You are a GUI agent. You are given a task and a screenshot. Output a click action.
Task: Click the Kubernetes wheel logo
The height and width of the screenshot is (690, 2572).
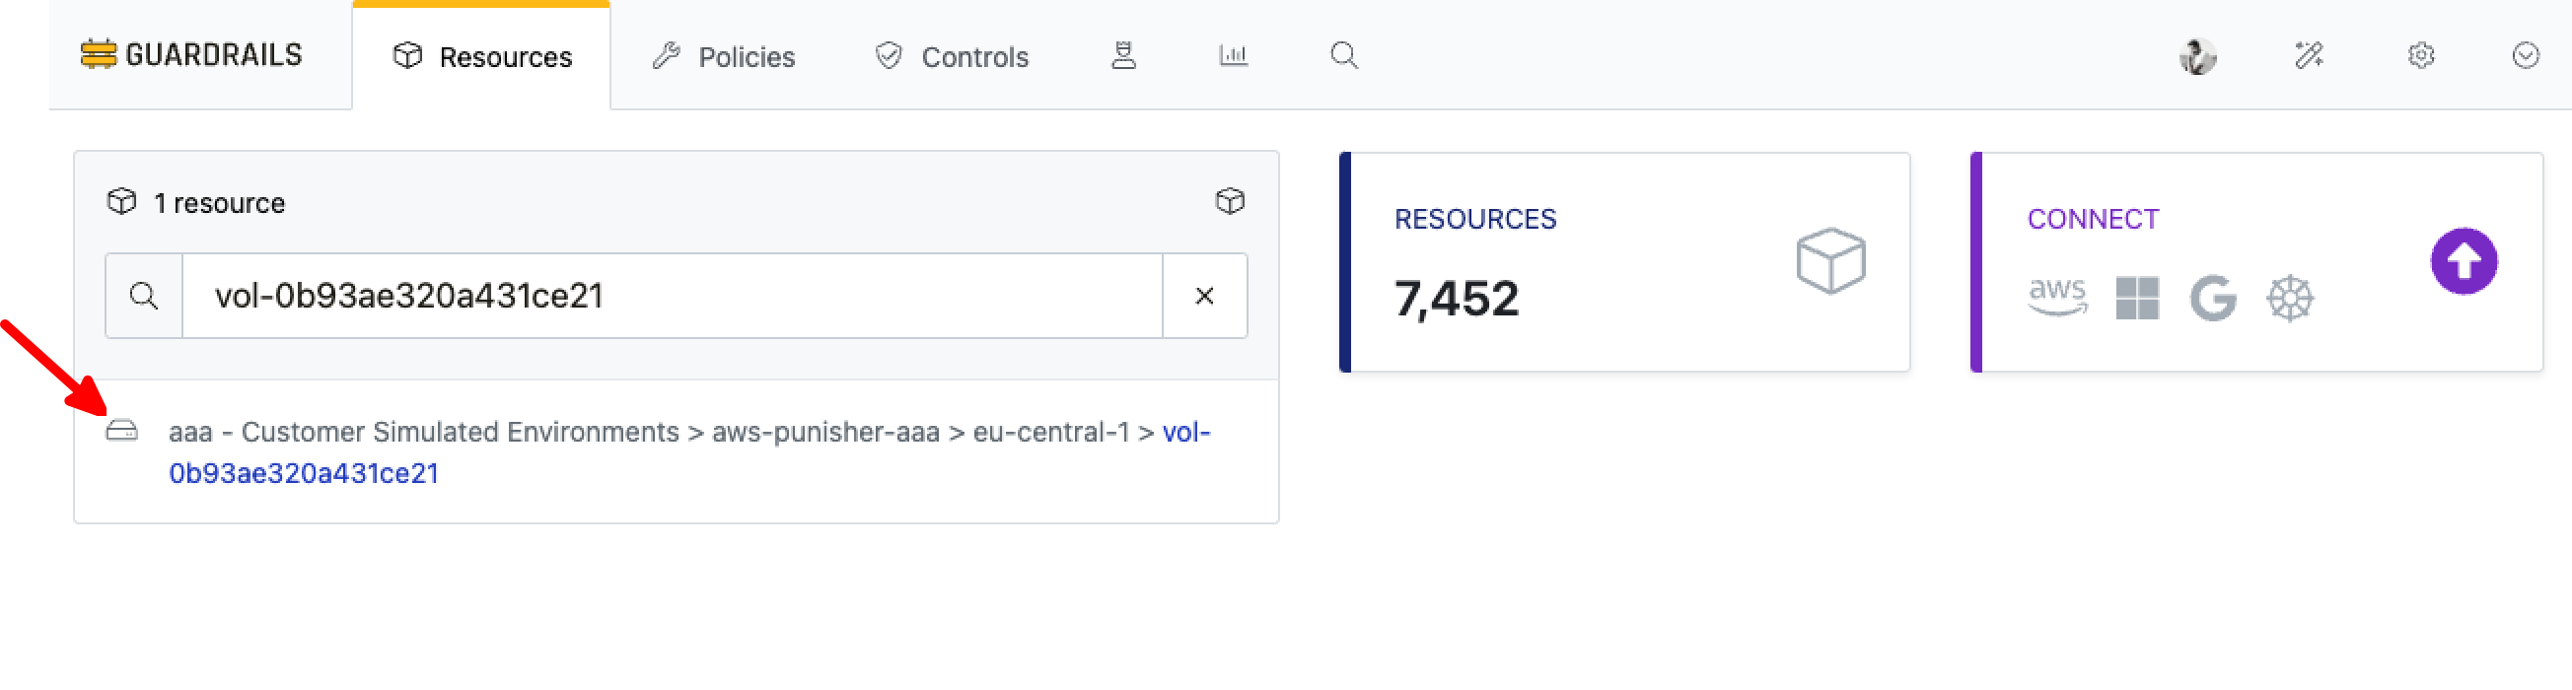pyautogui.click(x=2289, y=299)
